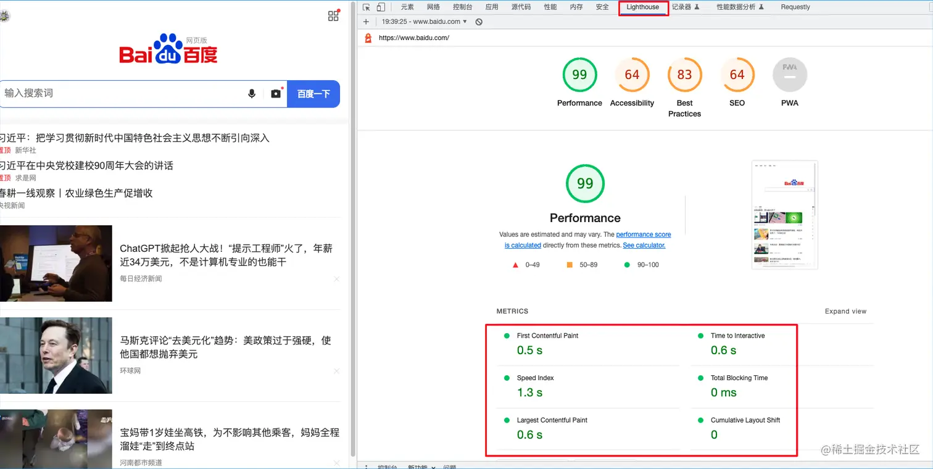Switch to the 网络 tab
Image resolution: width=933 pixels, height=469 pixels.
(x=433, y=7)
